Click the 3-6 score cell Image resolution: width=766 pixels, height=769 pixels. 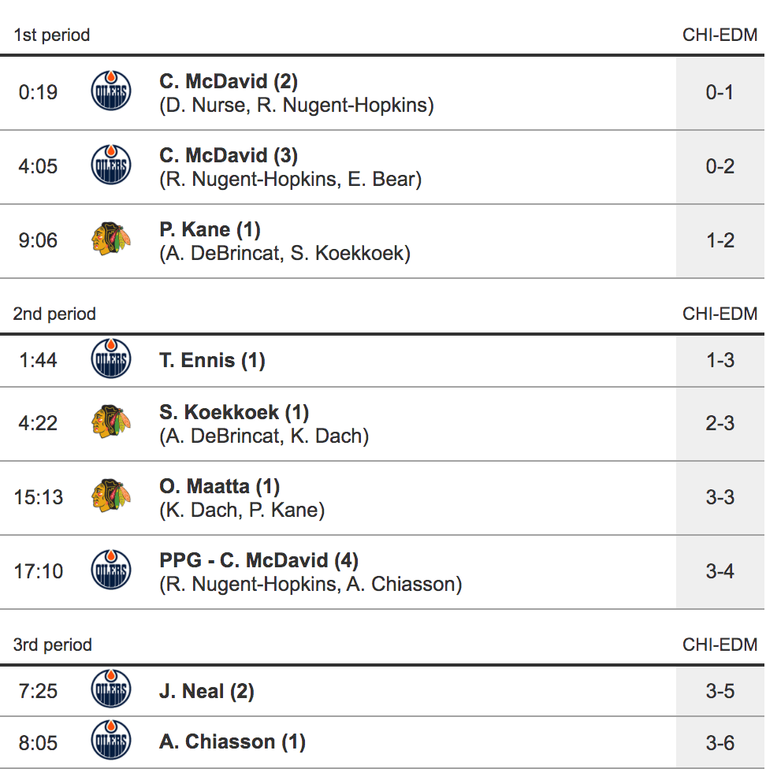tap(720, 741)
